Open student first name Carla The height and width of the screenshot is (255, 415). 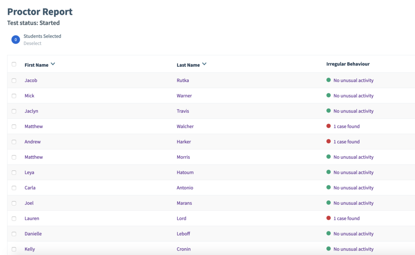(x=30, y=188)
